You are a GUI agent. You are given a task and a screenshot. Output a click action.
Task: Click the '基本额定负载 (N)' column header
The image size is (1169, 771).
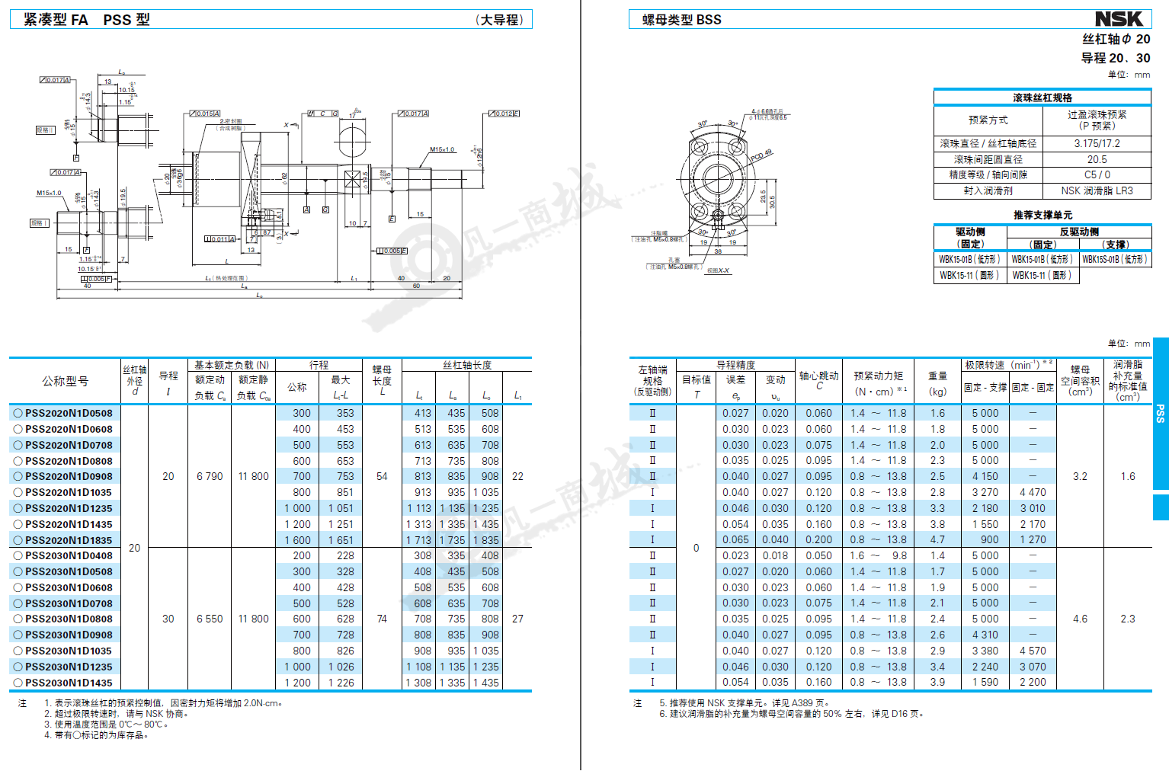click(232, 365)
